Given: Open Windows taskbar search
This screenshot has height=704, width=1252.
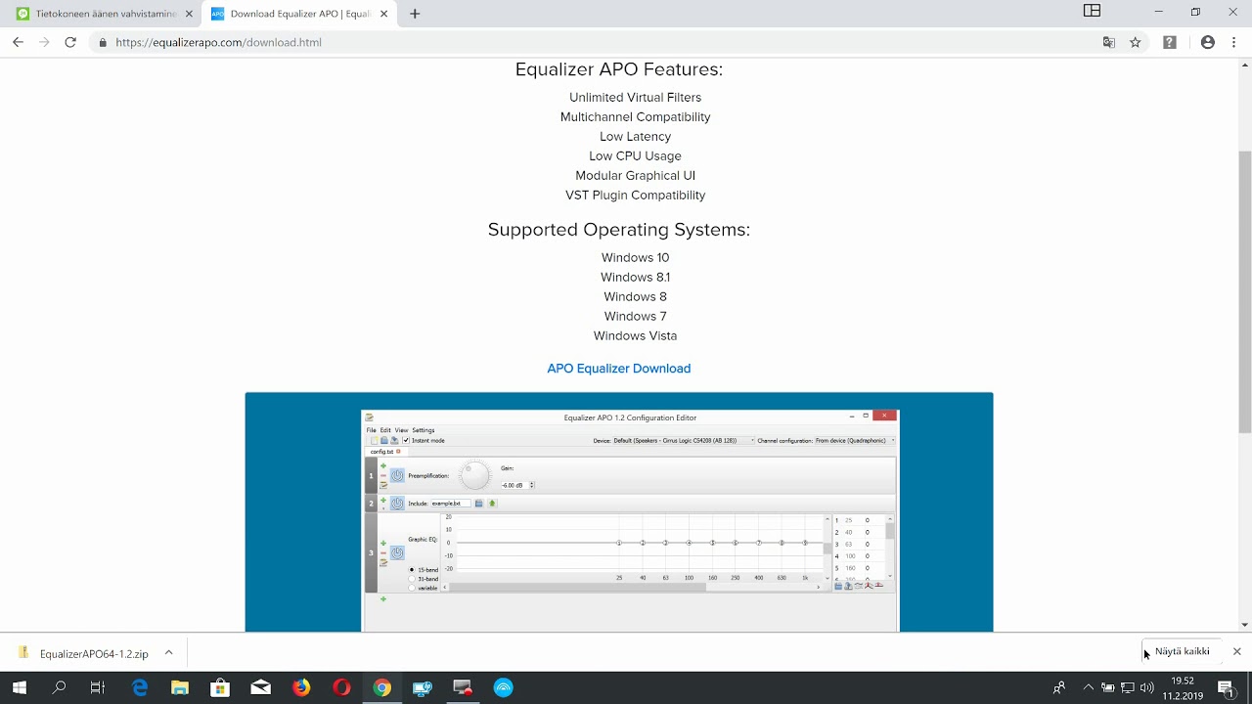Looking at the screenshot, I should point(59,687).
